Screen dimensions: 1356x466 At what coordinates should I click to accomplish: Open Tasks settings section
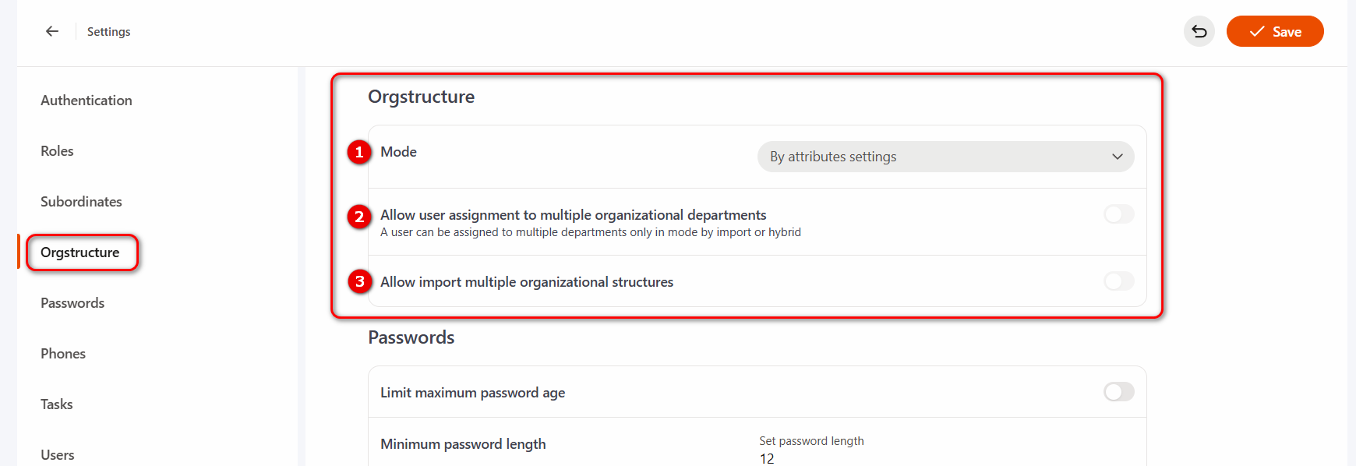click(56, 404)
